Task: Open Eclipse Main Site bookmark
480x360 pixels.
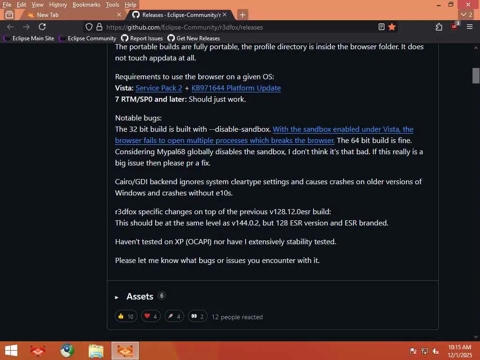Action: pos(29,38)
